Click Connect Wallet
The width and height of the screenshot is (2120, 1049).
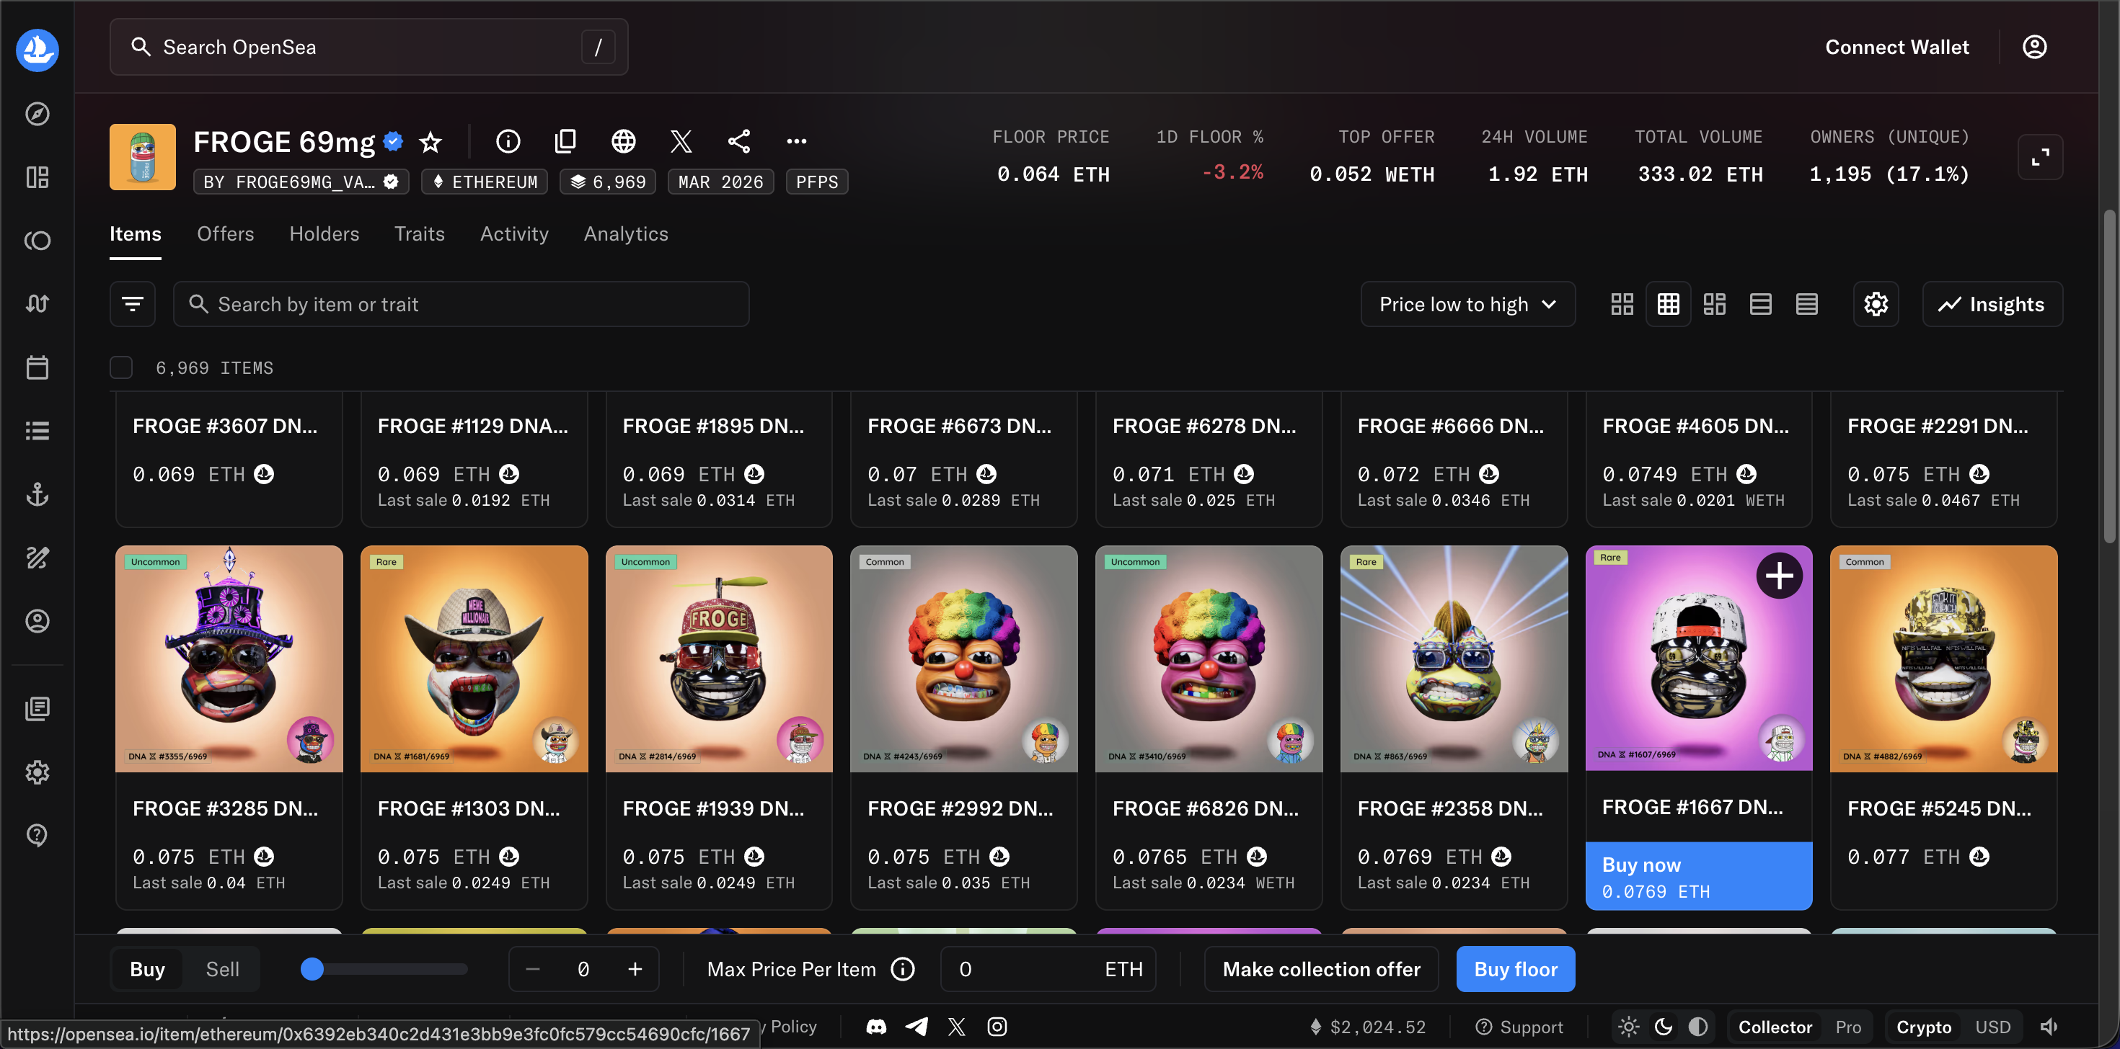click(x=1897, y=47)
